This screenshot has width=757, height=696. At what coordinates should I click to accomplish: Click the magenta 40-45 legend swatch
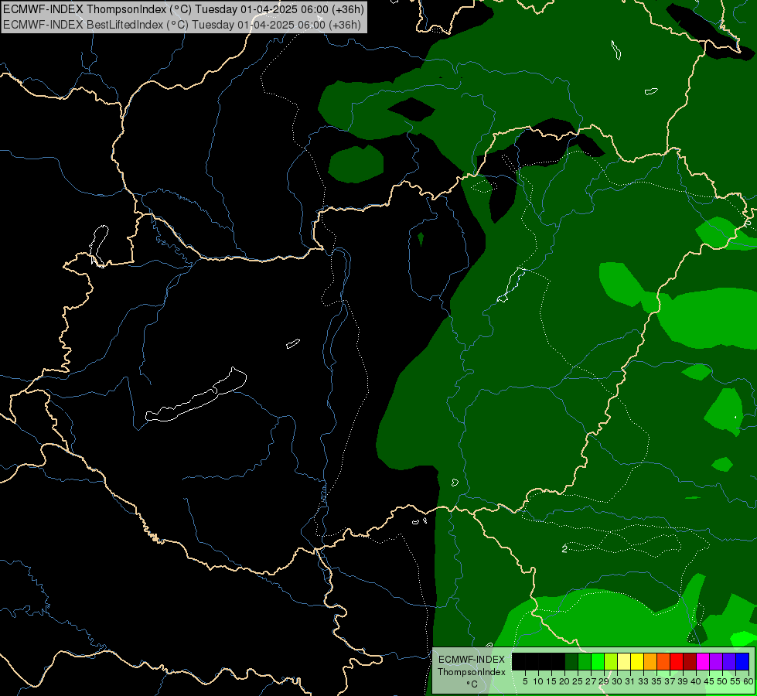(703, 661)
